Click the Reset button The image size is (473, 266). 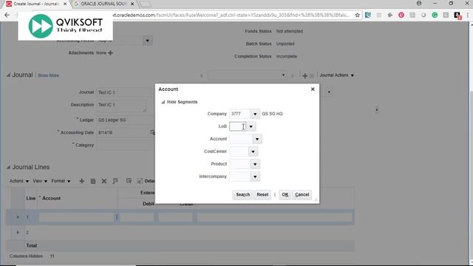coord(262,194)
